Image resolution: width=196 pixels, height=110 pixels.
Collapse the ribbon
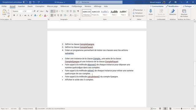194,20
